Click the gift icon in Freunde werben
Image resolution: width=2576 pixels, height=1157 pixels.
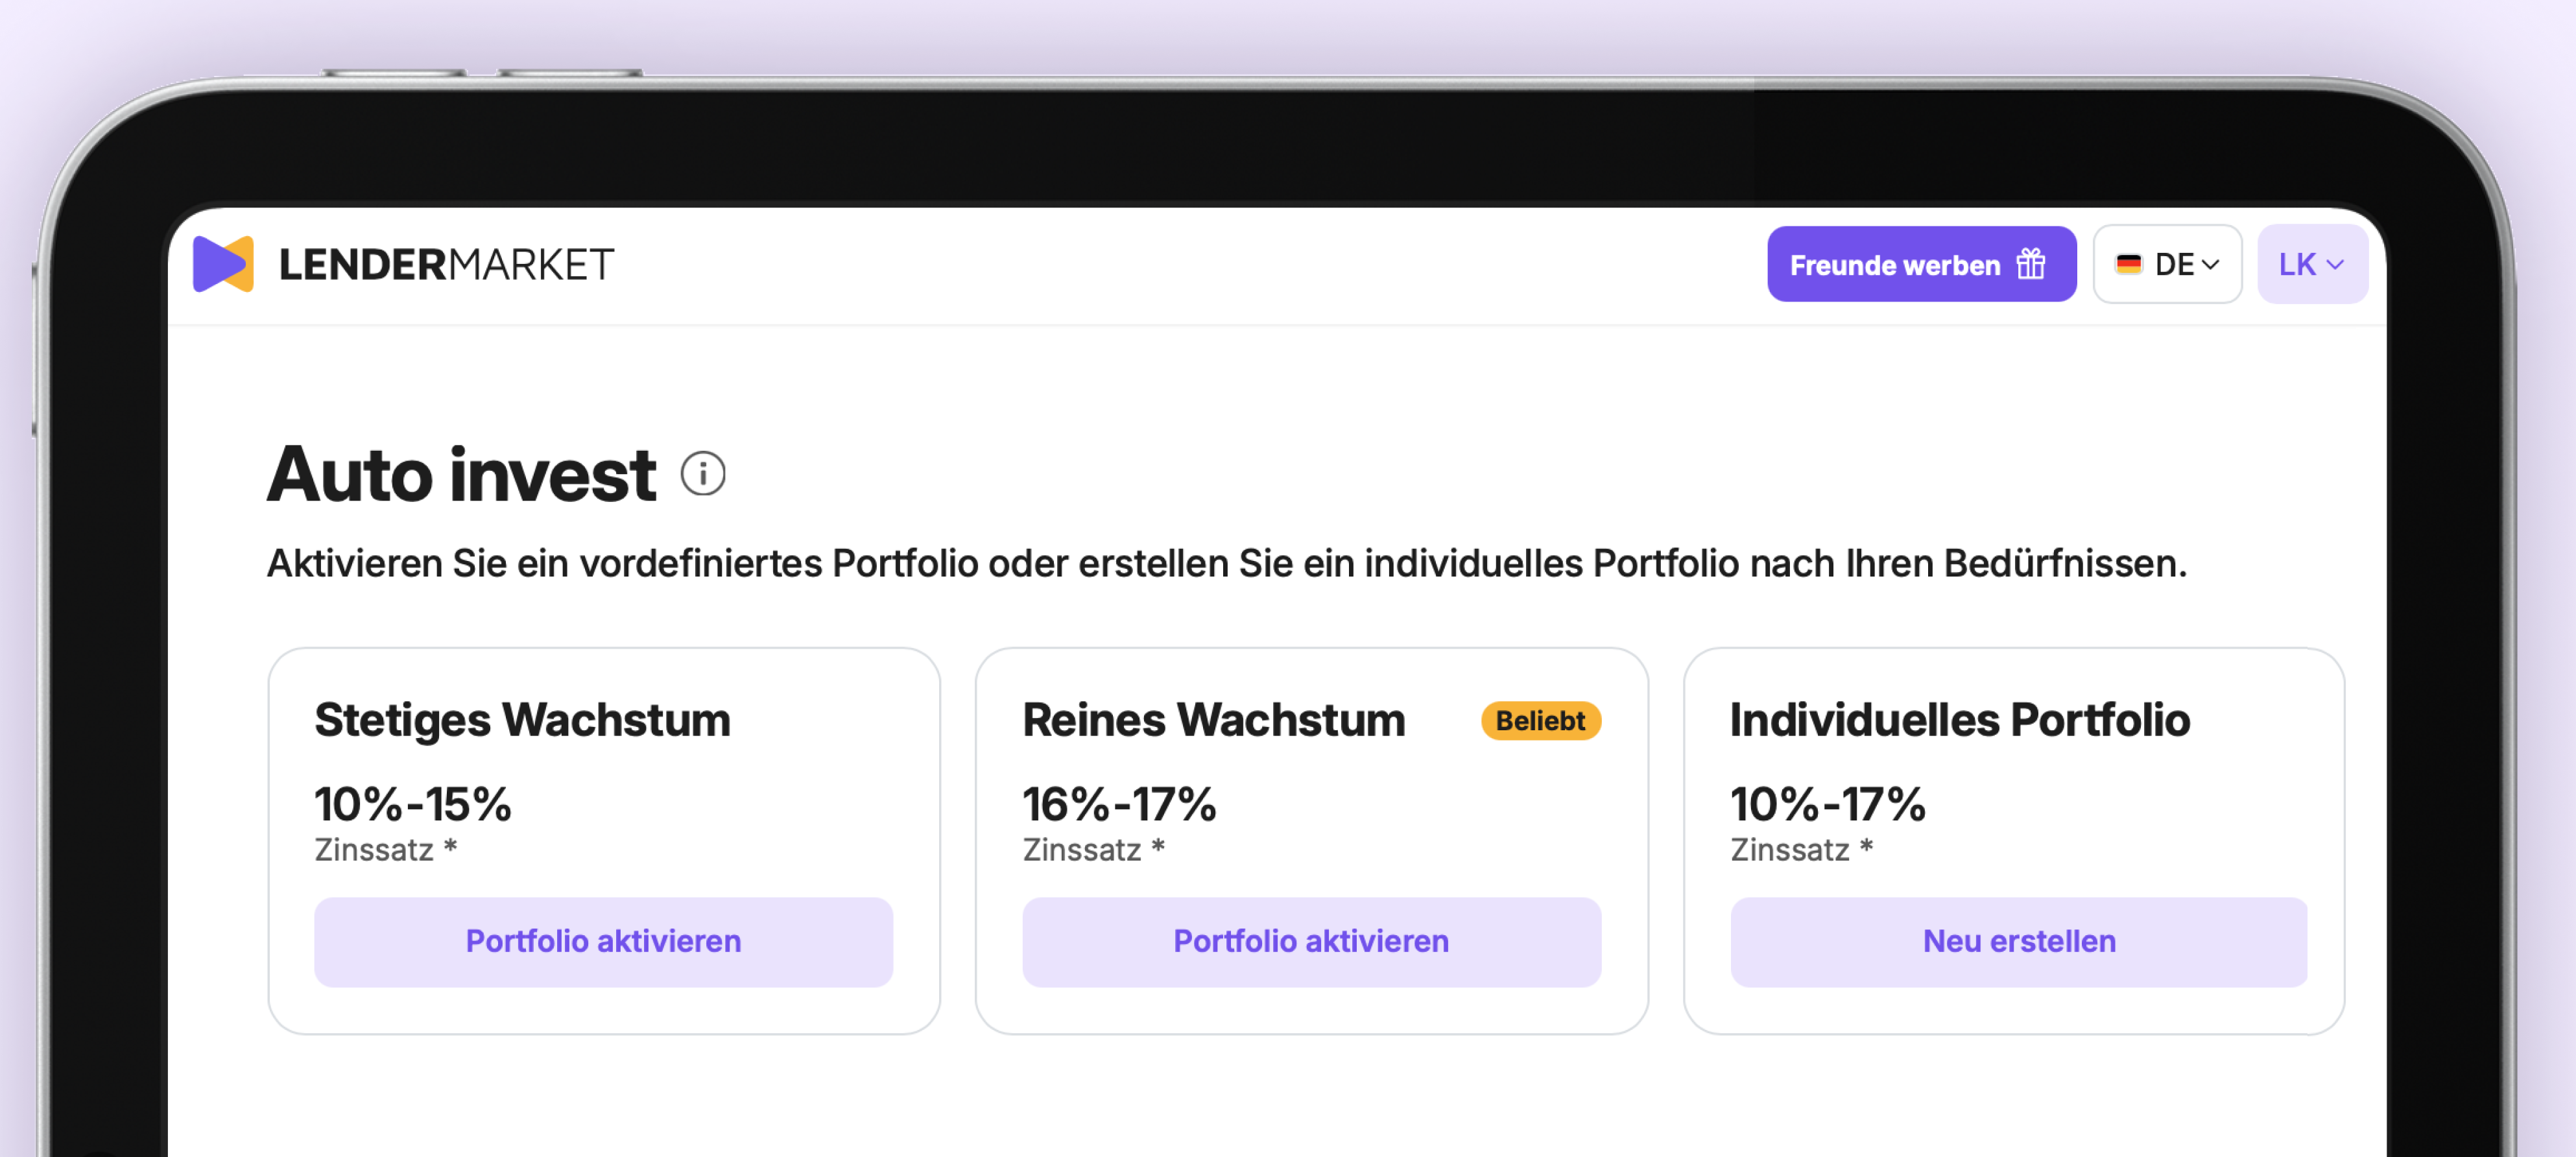click(2031, 264)
